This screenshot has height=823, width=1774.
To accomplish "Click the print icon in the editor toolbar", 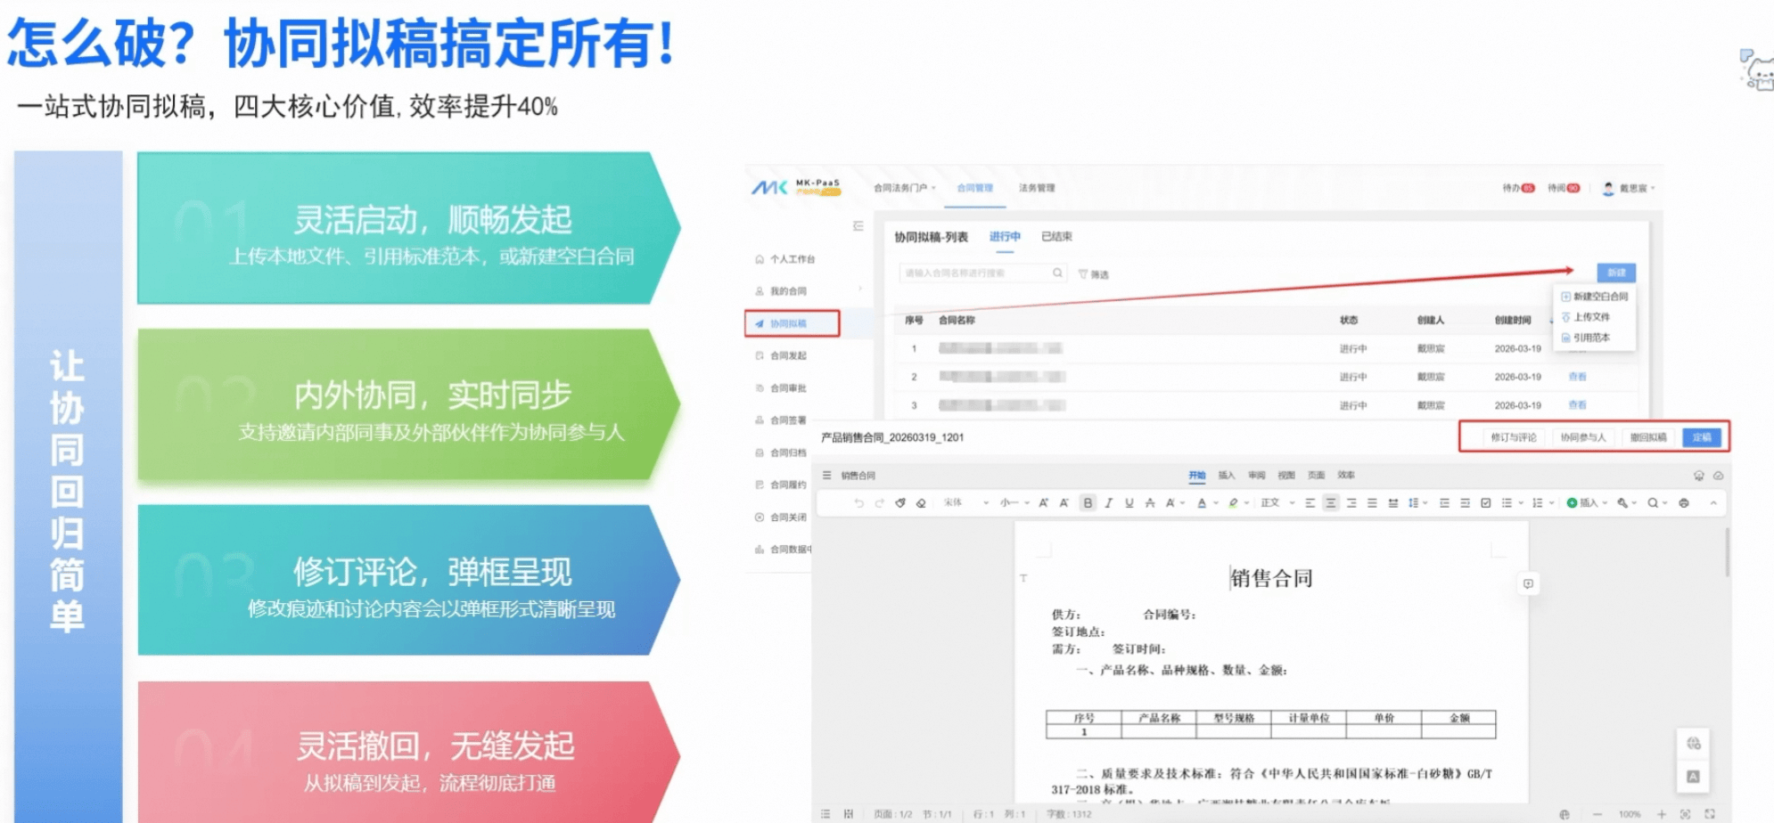I will [x=1684, y=503].
